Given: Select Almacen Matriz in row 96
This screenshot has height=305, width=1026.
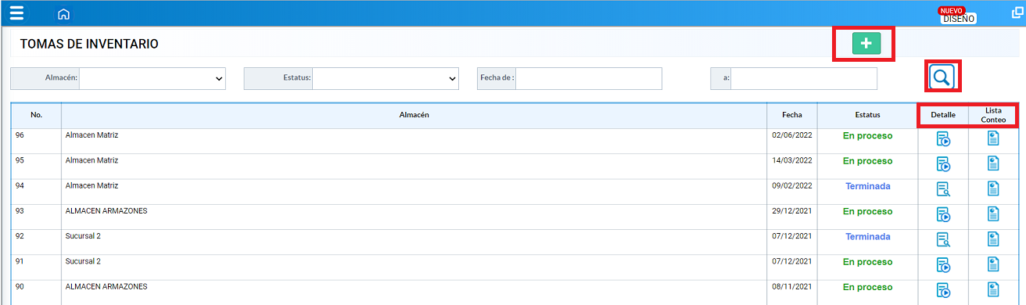Looking at the screenshot, I should [91, 135].
